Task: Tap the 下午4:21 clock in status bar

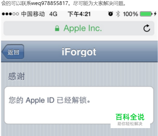Action: (x=79, y=14)
